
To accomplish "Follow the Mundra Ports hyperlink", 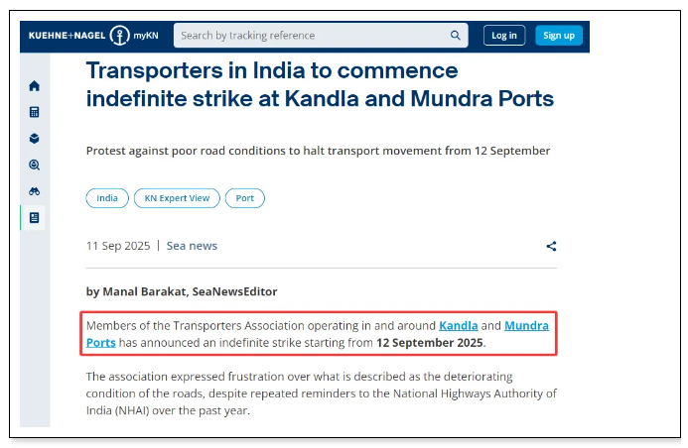I will tap(526, 326).
